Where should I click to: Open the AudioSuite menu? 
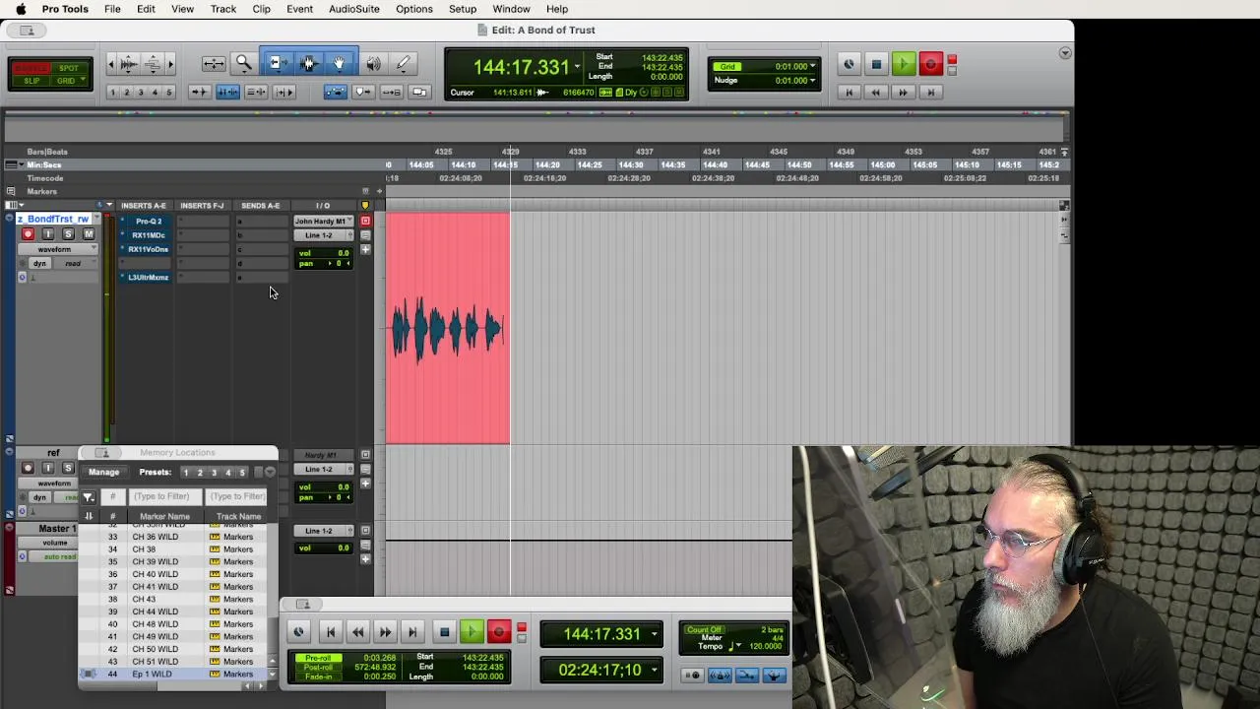(x=353, y=9)
